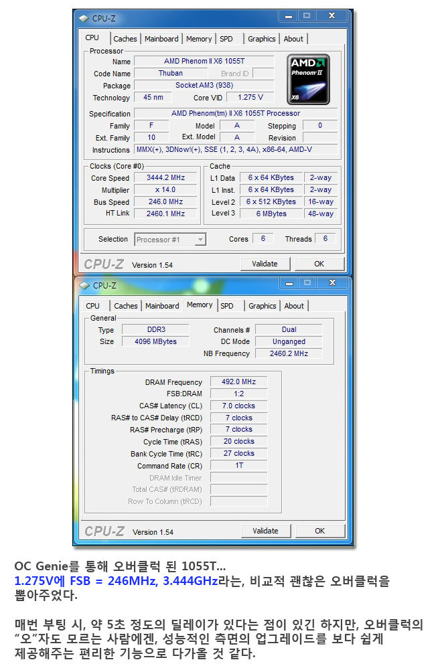Click the AMD Phenom II X6 logo
Screen dimensions: 442x668
(308, 79)
